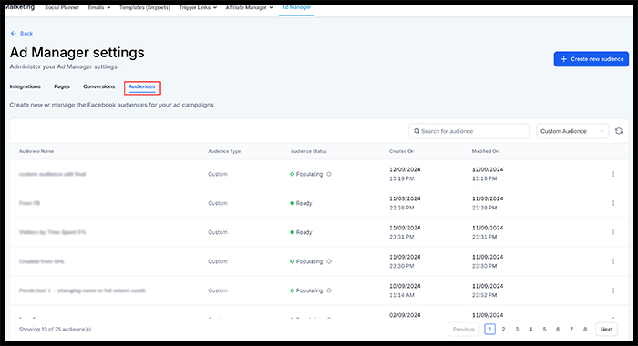Open actions menu for 12/09/2024 13:19 row
This screenshot has height=346, width=638.
[x=613, y=174]
